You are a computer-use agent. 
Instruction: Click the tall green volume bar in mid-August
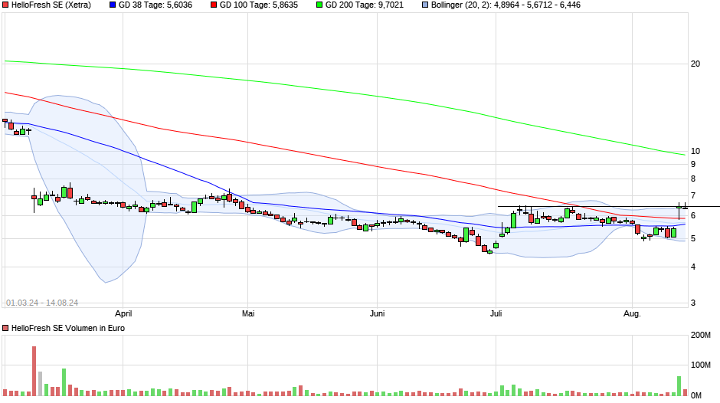(x=679, y=386)
